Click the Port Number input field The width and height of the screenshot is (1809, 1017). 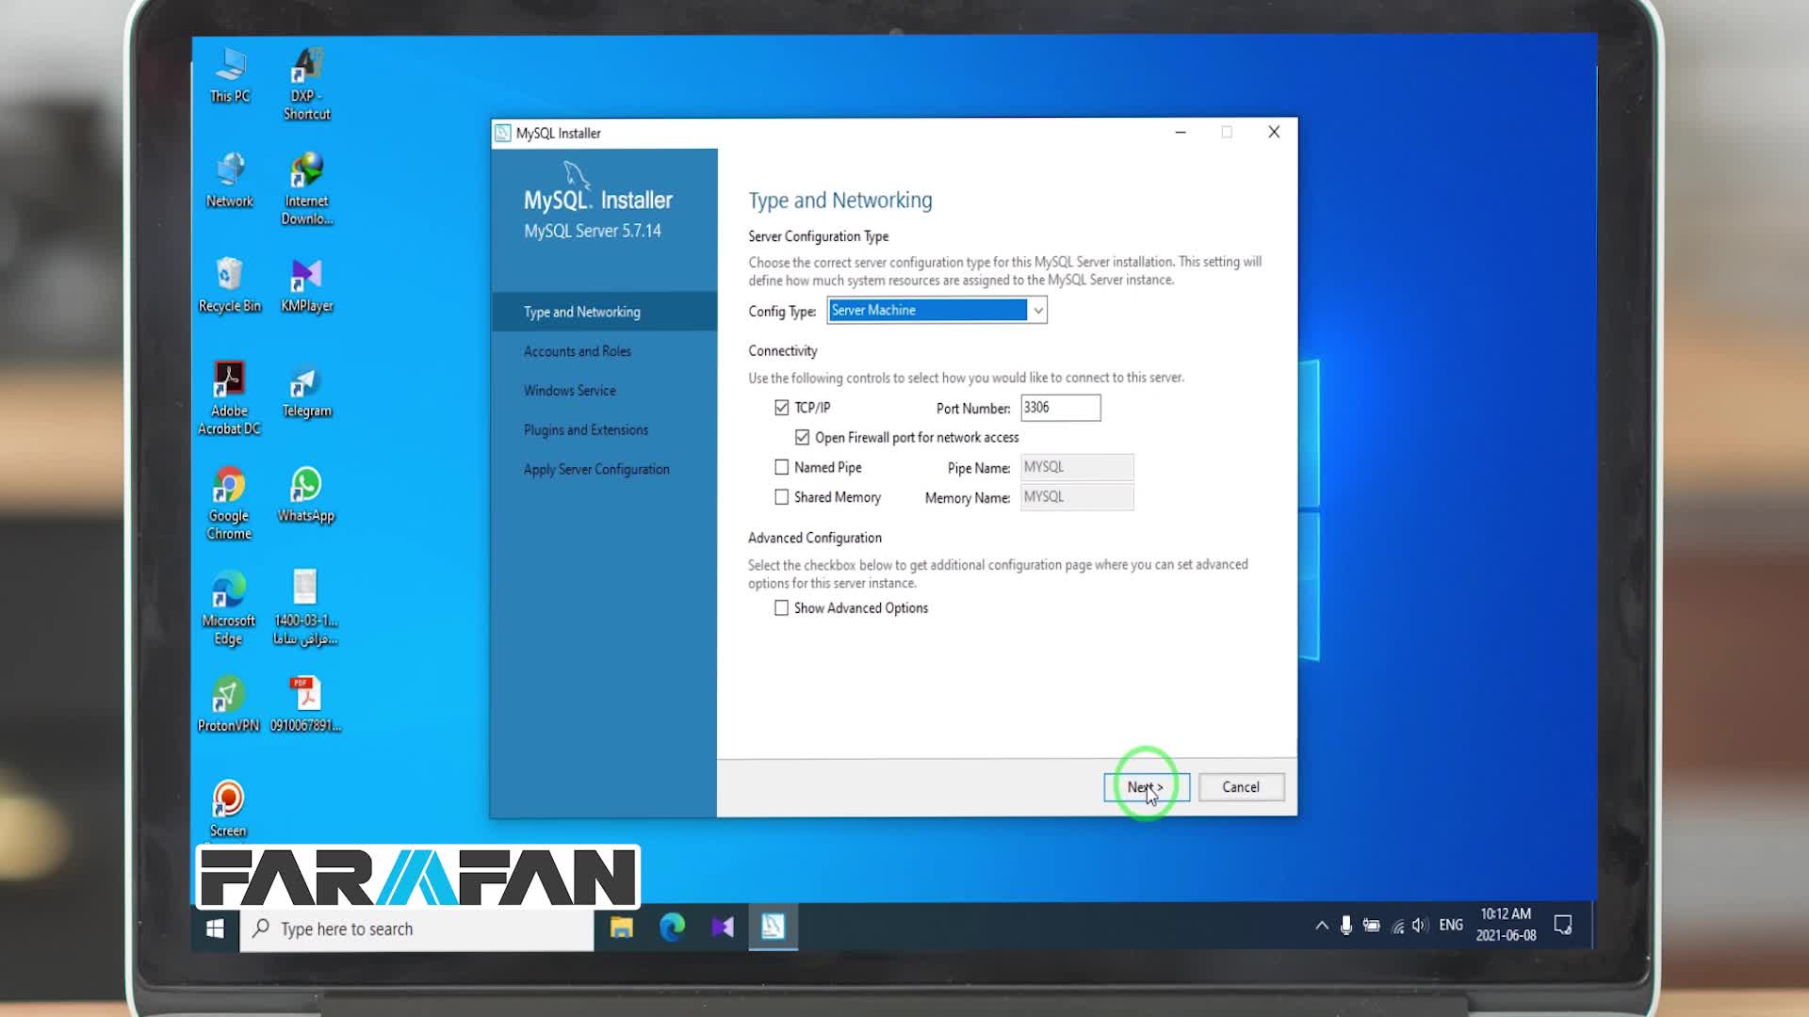coord(1060,408)
